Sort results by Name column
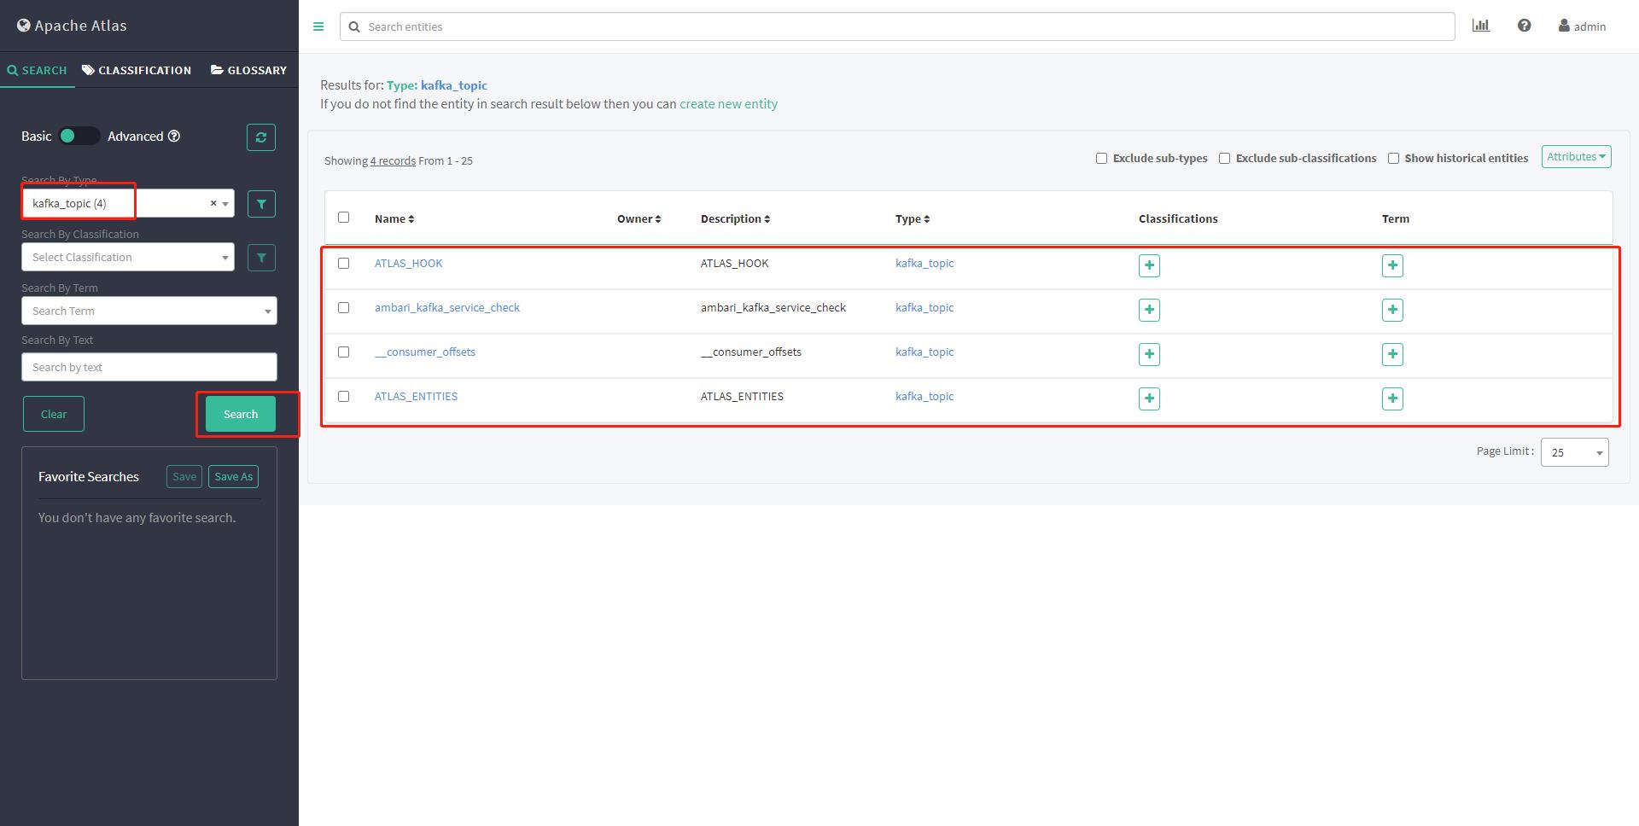Image resolution: width=1639 pixels, height=826 pixels. pyautogui.click(x=394, y=219)
